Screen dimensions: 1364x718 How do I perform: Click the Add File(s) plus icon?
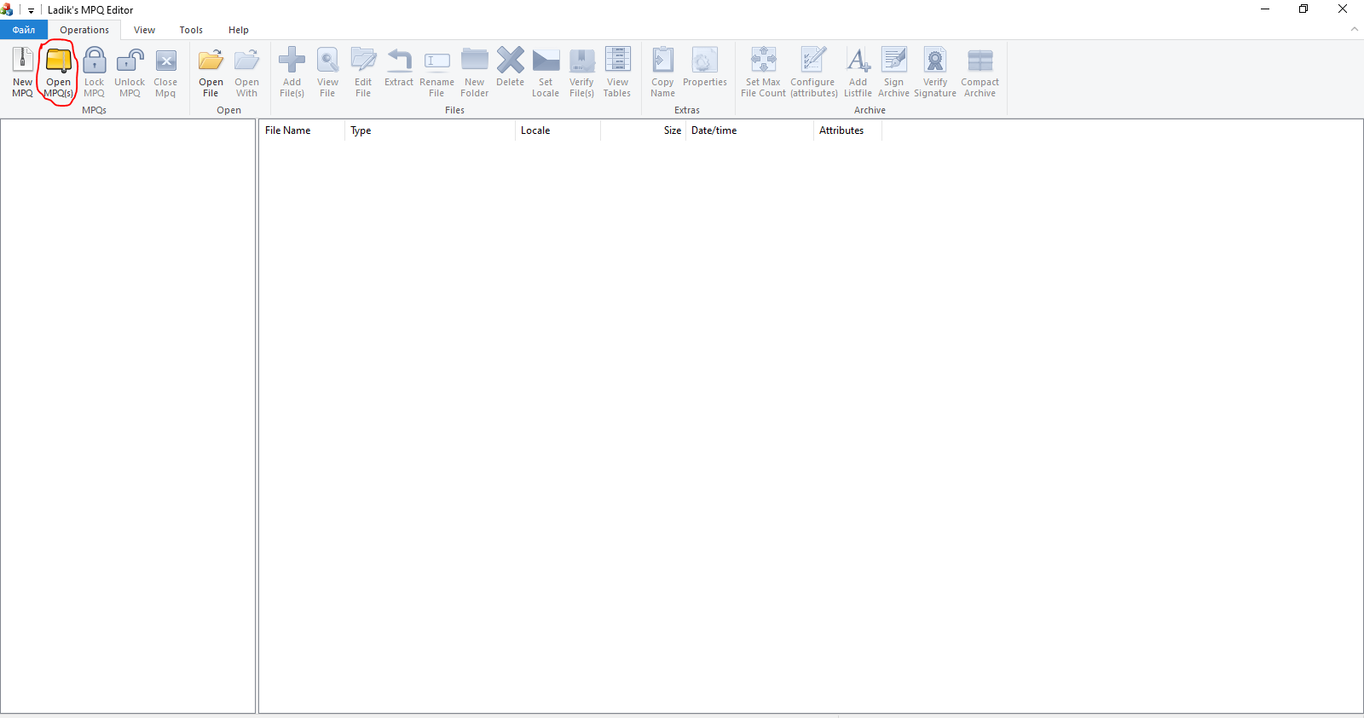pyautogui.click(x=292, y=61)
